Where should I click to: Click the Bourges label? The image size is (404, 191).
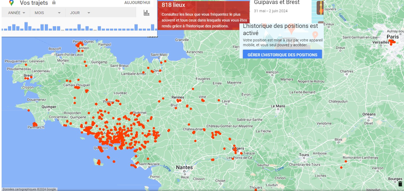(x=395, y=179)
